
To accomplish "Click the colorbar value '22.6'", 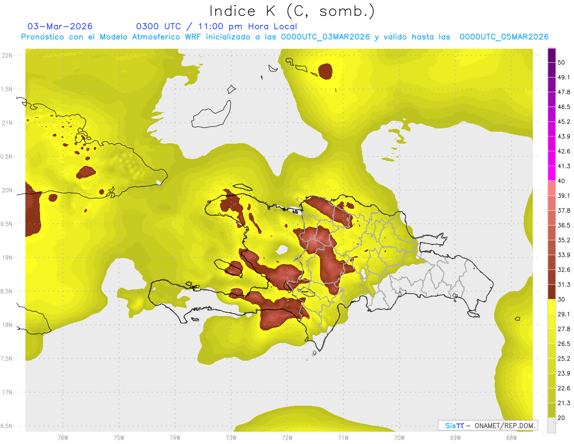I will pos(564,388).
